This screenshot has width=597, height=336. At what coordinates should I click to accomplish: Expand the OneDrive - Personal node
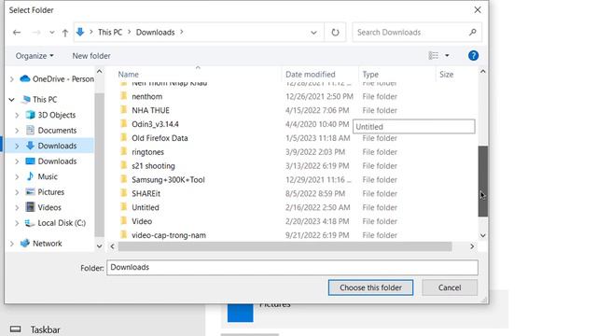[x=12, y=79]
